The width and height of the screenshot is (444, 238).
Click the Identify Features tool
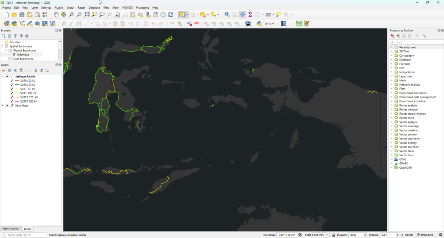pos(227,15)
